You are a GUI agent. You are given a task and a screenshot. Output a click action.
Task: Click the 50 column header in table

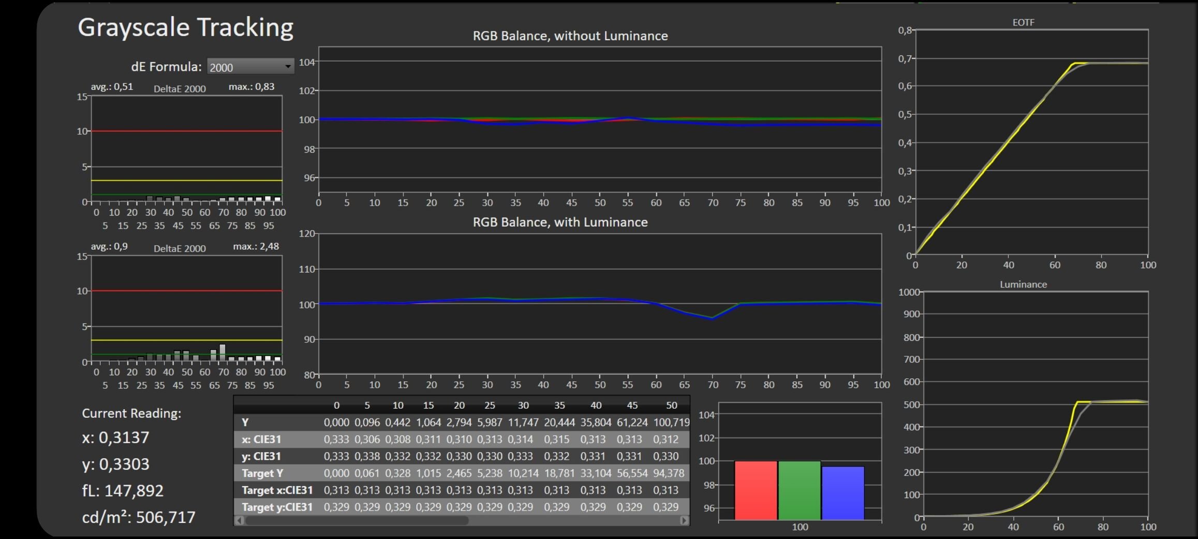[x=671, y=406]
